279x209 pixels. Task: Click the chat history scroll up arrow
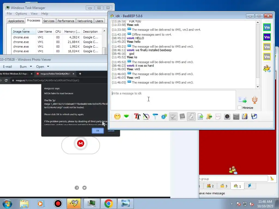(x=258, y=22)
